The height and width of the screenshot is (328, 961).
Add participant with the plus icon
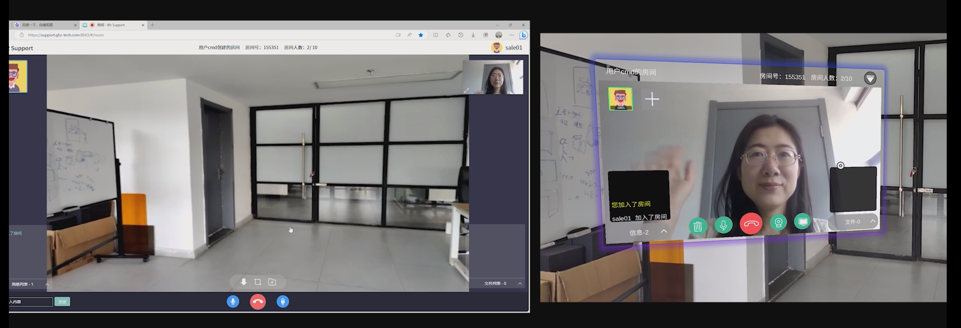tap(652, 99)
